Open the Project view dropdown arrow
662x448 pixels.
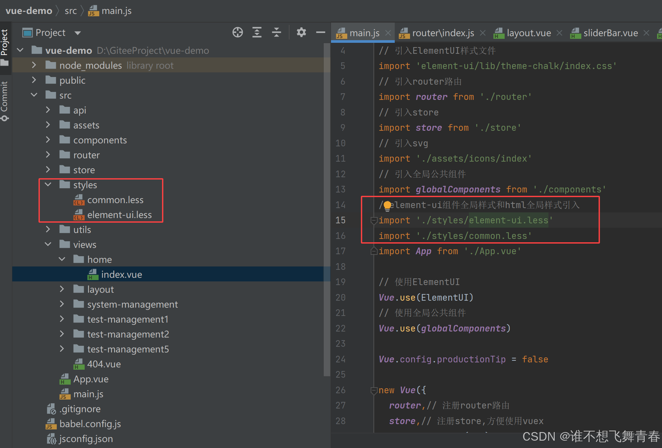[78, 33]
